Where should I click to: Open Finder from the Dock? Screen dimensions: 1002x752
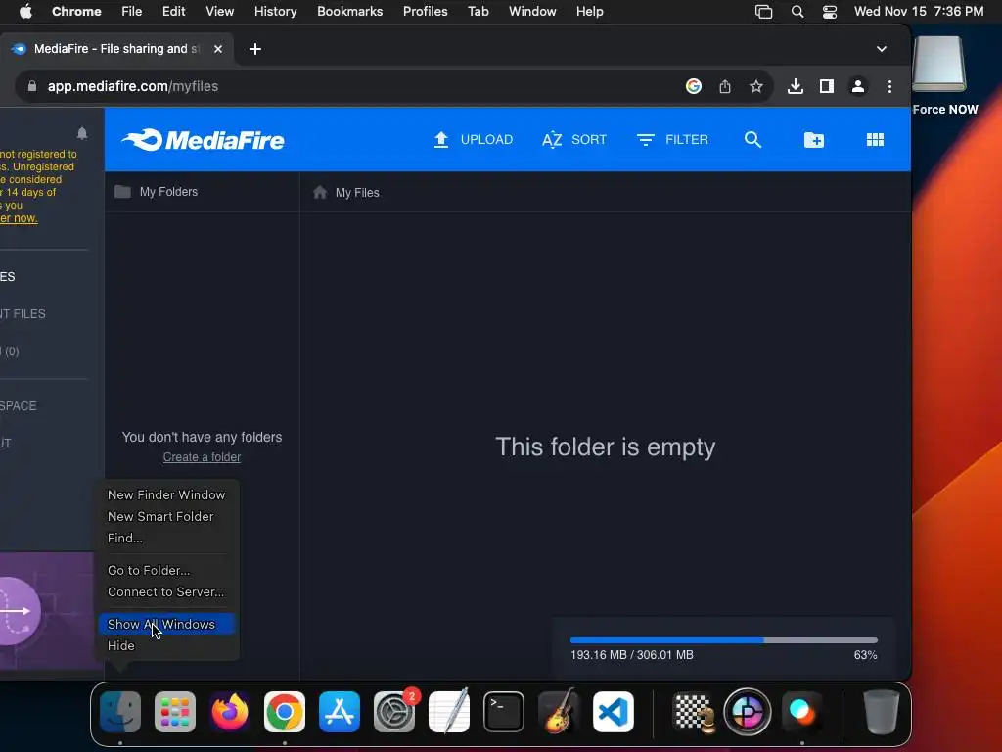[x=120, y=711]
